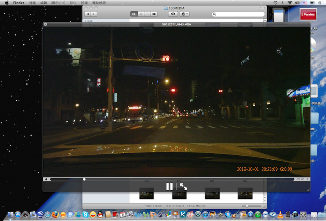Click the 00:00:18 time indicator

tap(302, 179)
